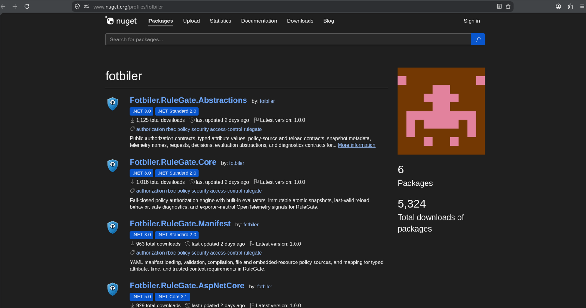586x308 pixels.
Task: Open the Fotbiler.RuleGate.Core package
Action: click(x=173, y=162)
